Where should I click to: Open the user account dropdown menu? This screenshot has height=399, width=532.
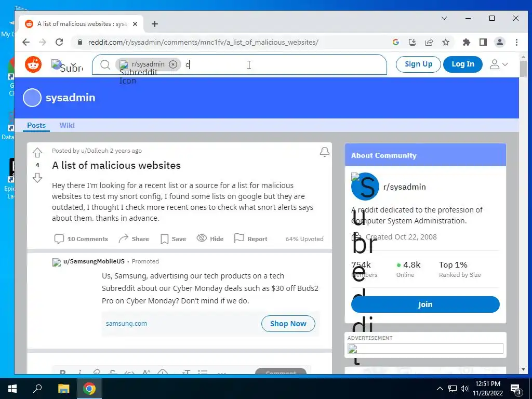(498, 64)
